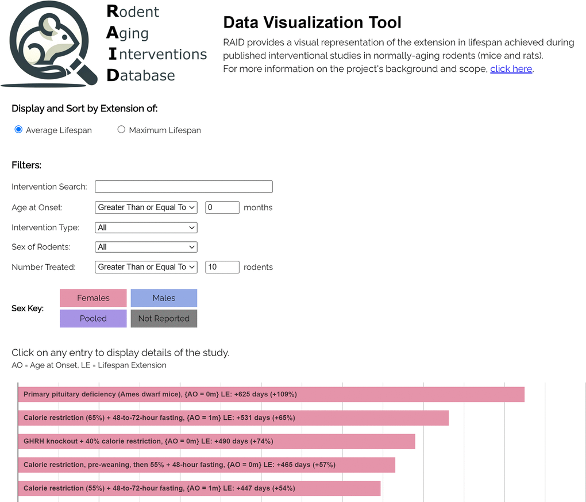
Task: Open the pre-weaning calorie restriction bar
Action: 206,465
